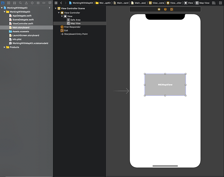Click Main...ase) breadcrumb in jump bar

[x=139, y=3]
